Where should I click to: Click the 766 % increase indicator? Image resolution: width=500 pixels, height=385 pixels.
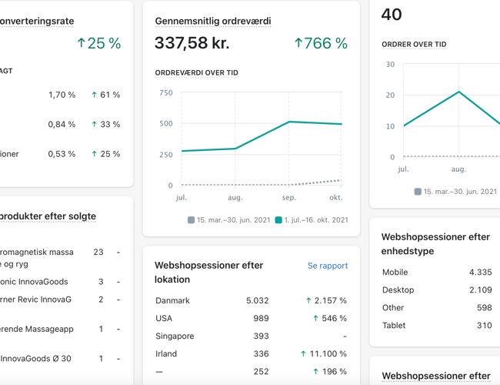(321, 43)
